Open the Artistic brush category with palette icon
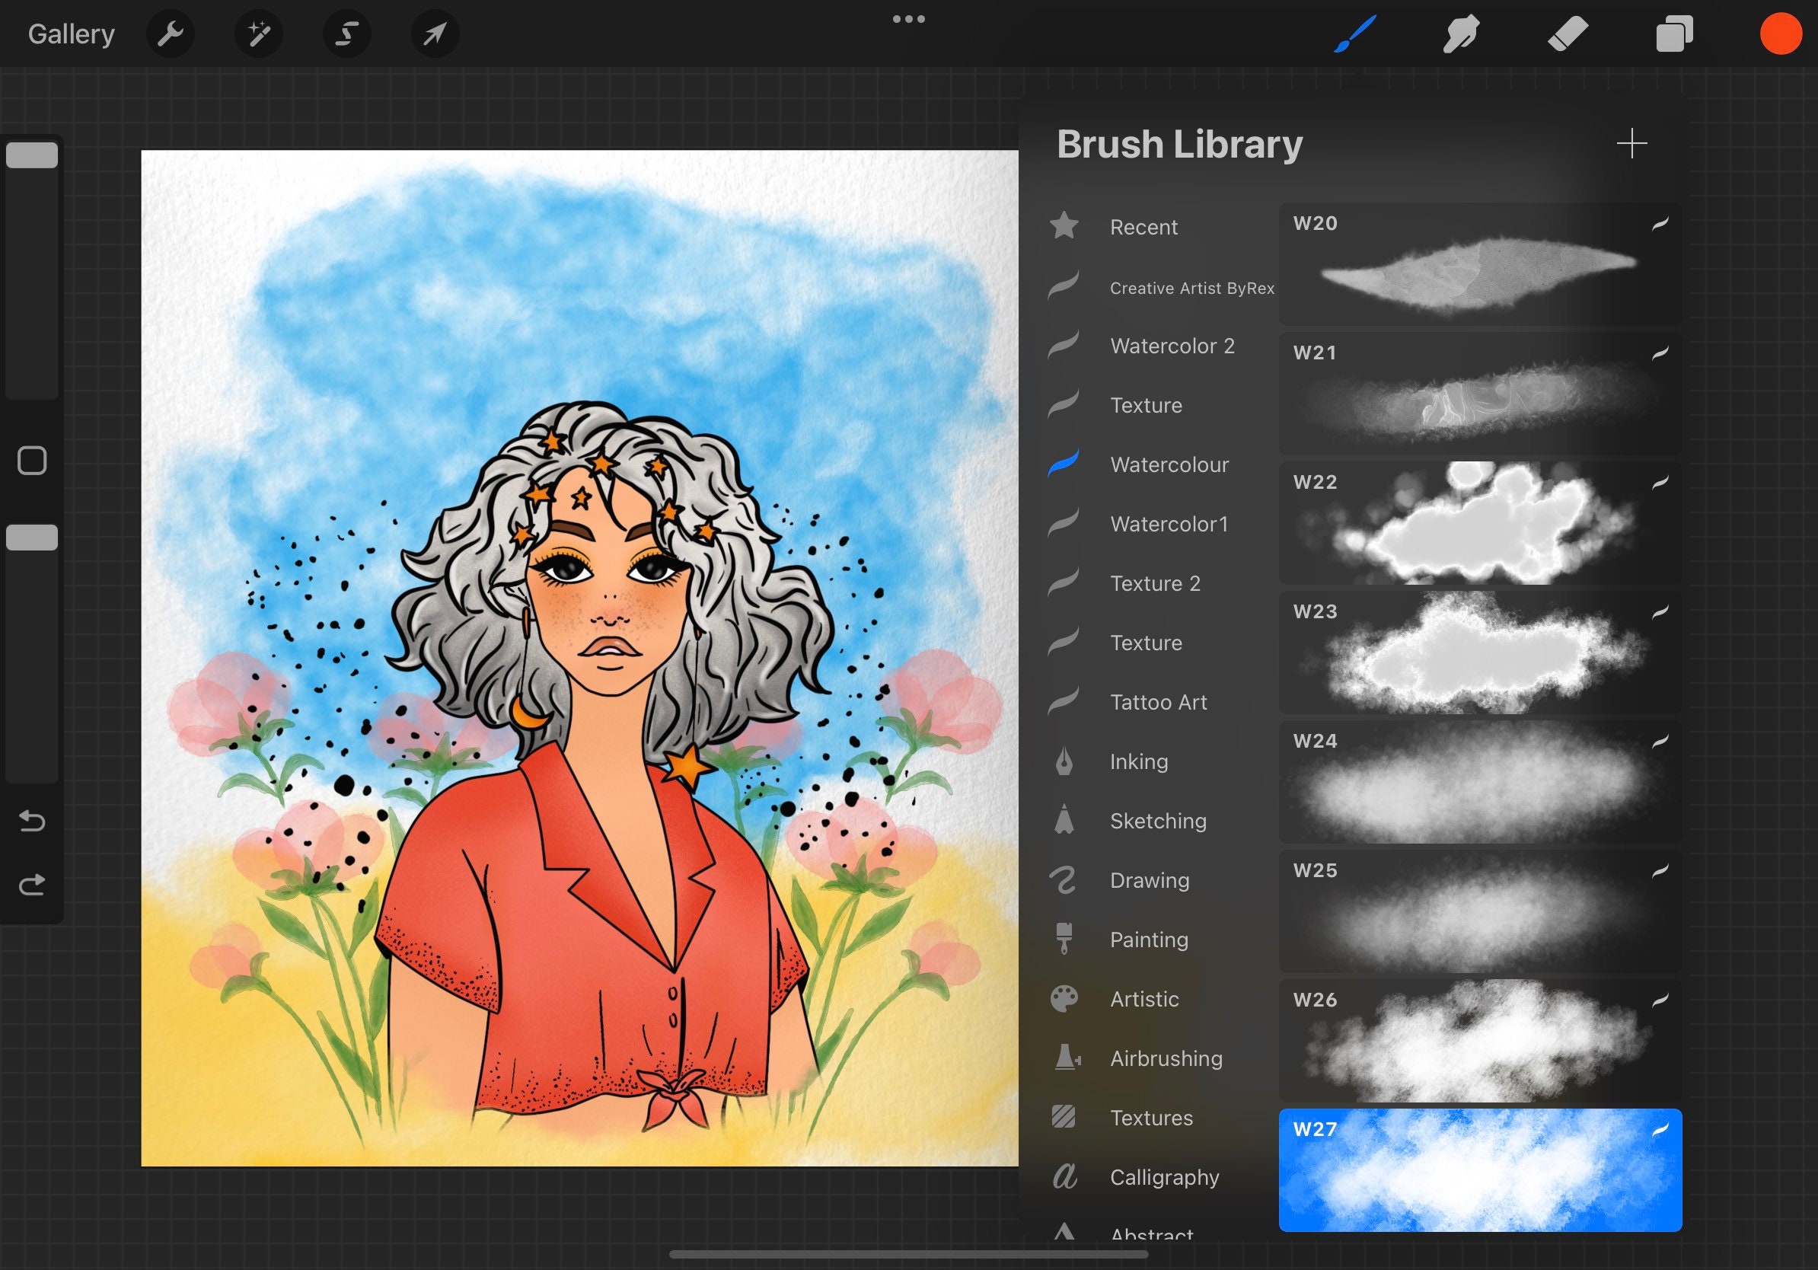 point(1143,999)
